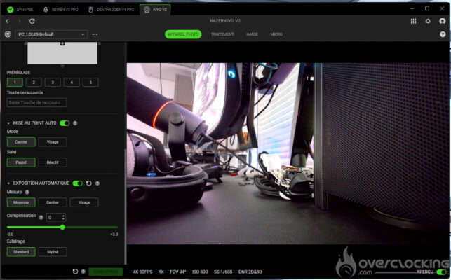Click the profile icon beside the profile selector
The image size is (451, 280).
point(8,34)
